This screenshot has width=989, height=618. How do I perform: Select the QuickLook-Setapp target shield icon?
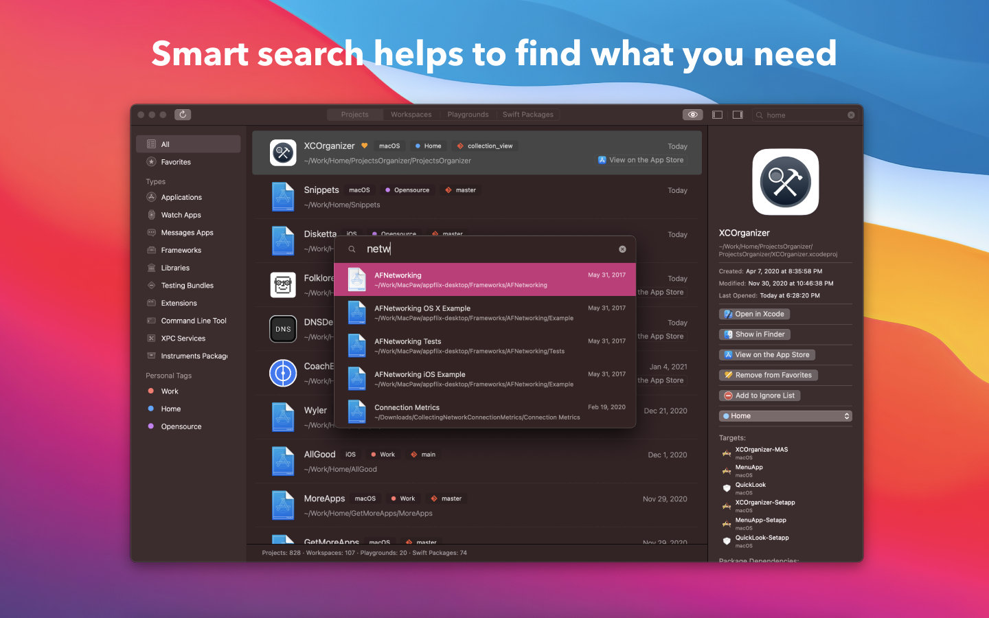point(727,541)
